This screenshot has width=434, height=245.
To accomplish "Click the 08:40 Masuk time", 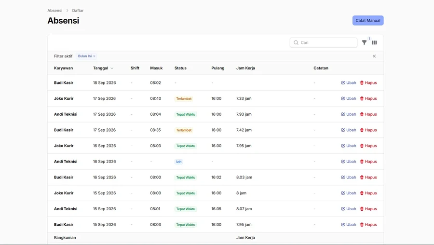I will [x=156, y=98].
